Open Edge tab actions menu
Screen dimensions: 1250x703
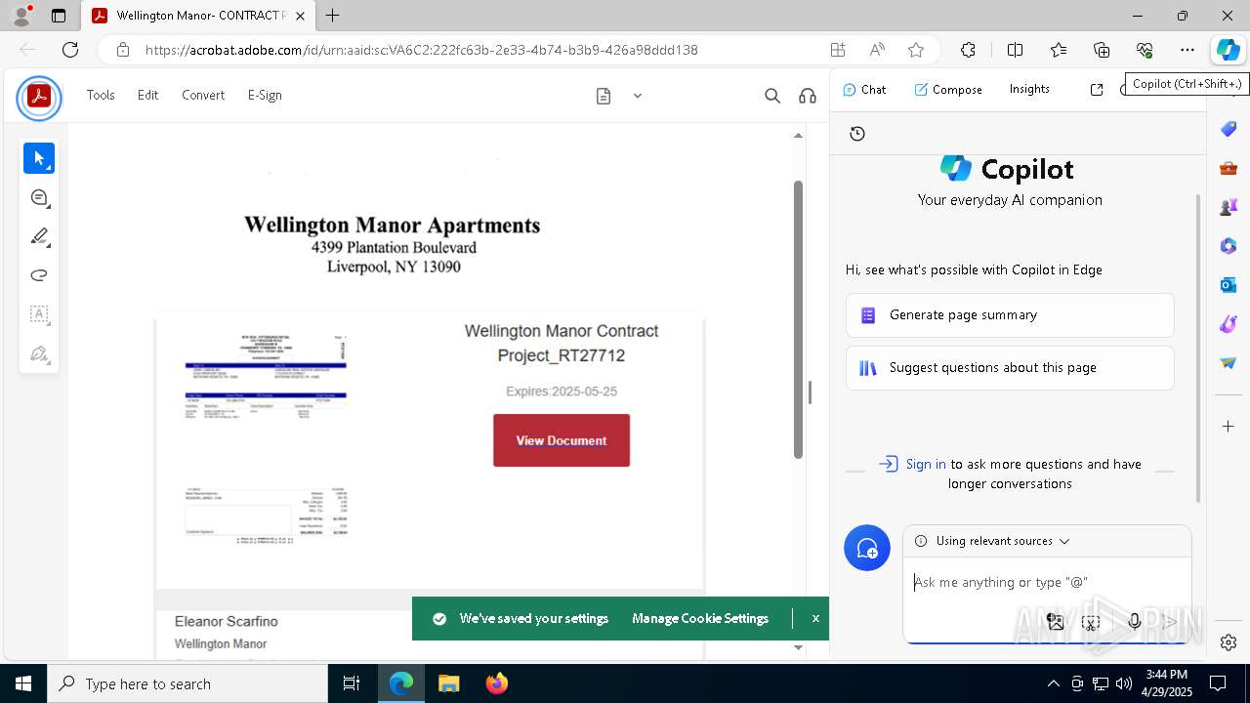59,16
